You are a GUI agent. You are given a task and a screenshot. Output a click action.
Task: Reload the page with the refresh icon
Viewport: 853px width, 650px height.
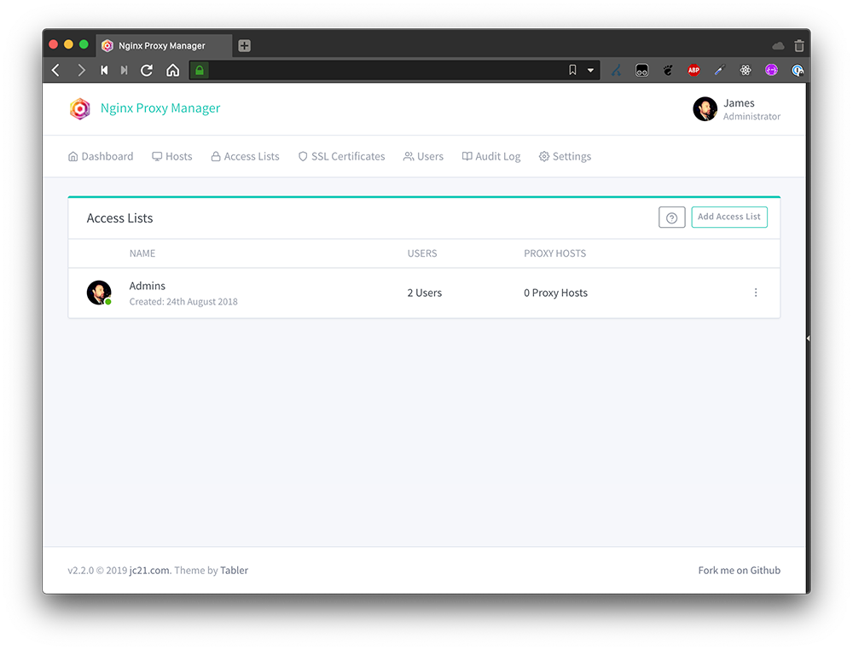[146, 70]
